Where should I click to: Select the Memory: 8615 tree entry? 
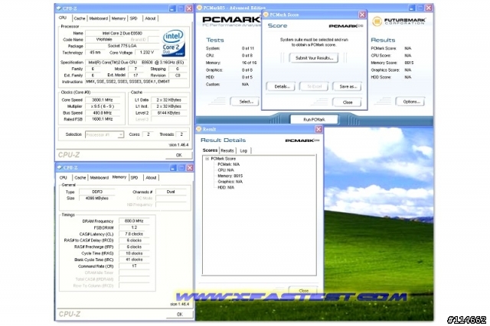point(230,176)
